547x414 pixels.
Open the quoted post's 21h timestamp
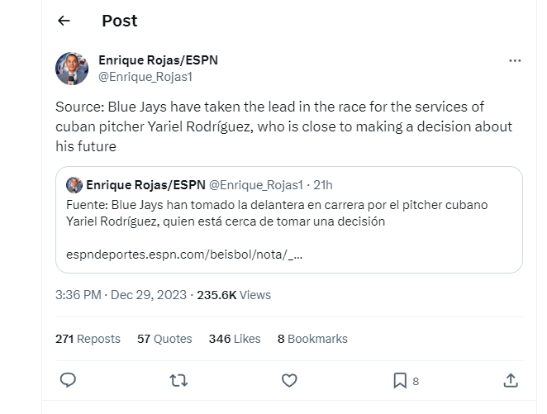(x=322, y=184)
